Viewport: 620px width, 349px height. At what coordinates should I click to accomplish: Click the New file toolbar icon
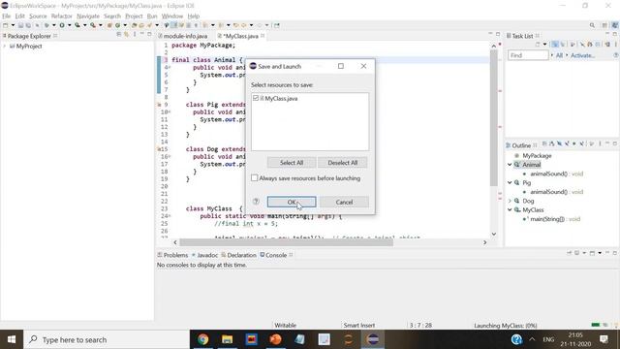point(6,25)
